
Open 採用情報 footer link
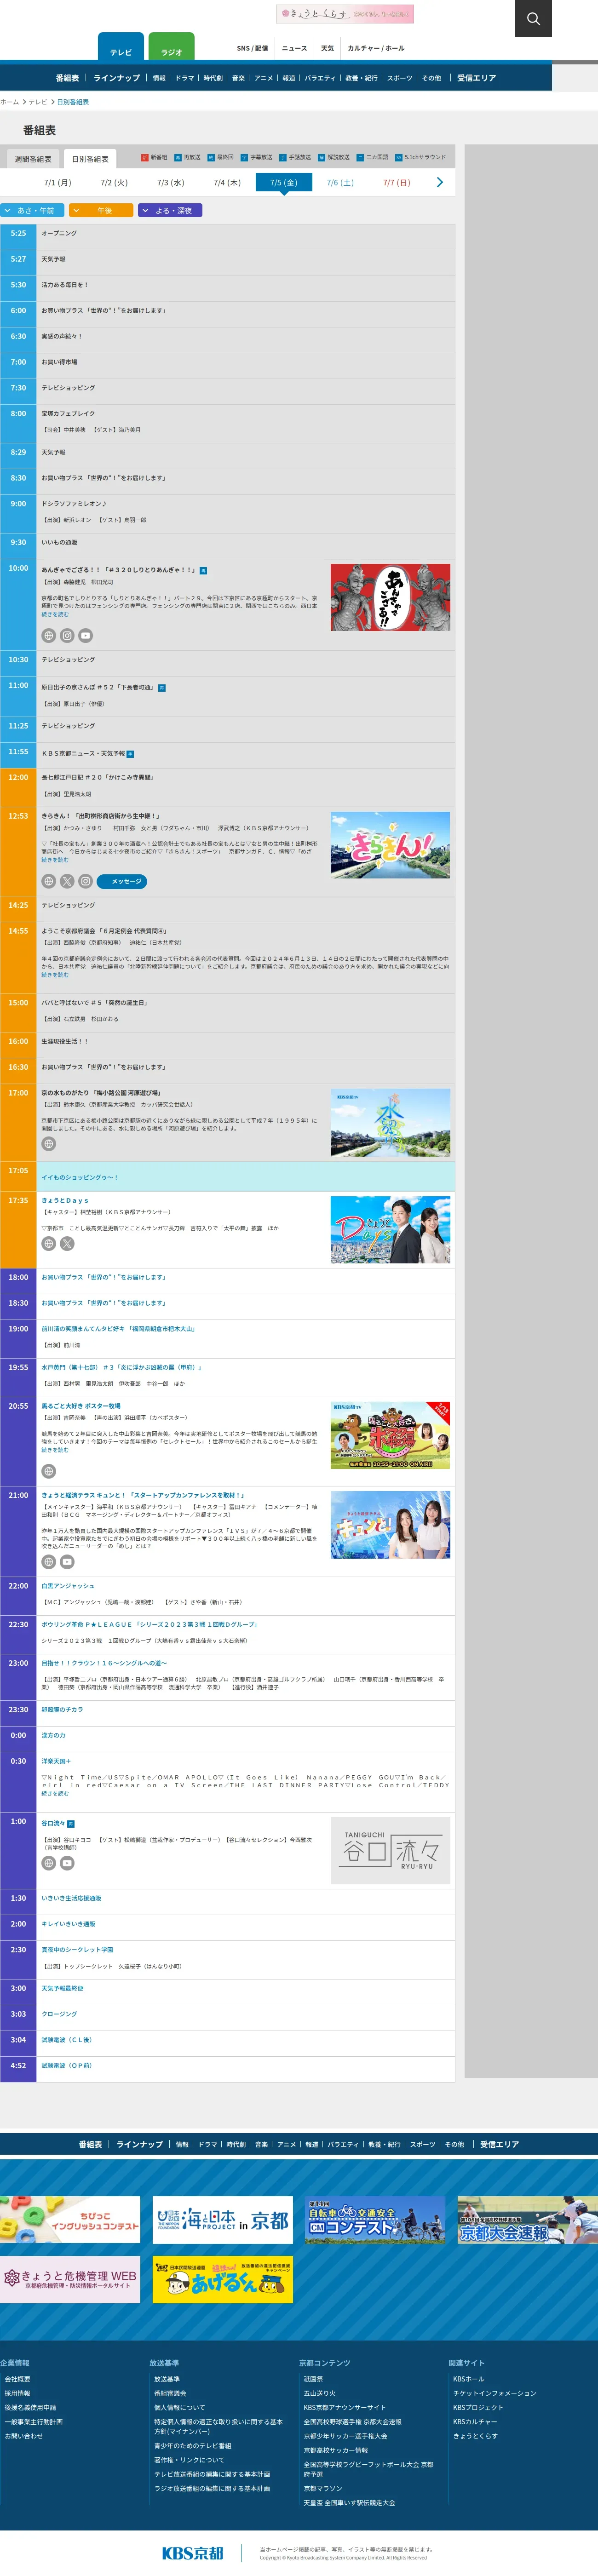[x=17, y=2393]
